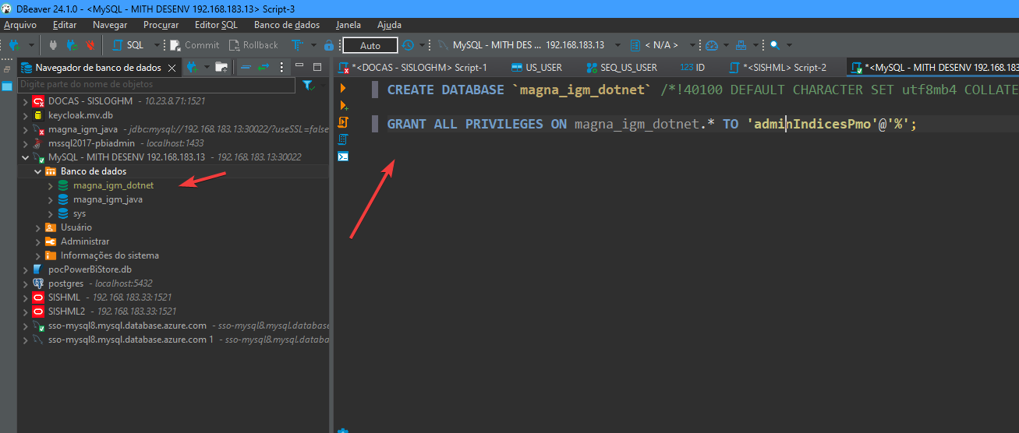Viewport: 1019px width, 433px height.
Task: Create a new folder in the database navigator
Action: pyautogui.click(x=221, y=68)
